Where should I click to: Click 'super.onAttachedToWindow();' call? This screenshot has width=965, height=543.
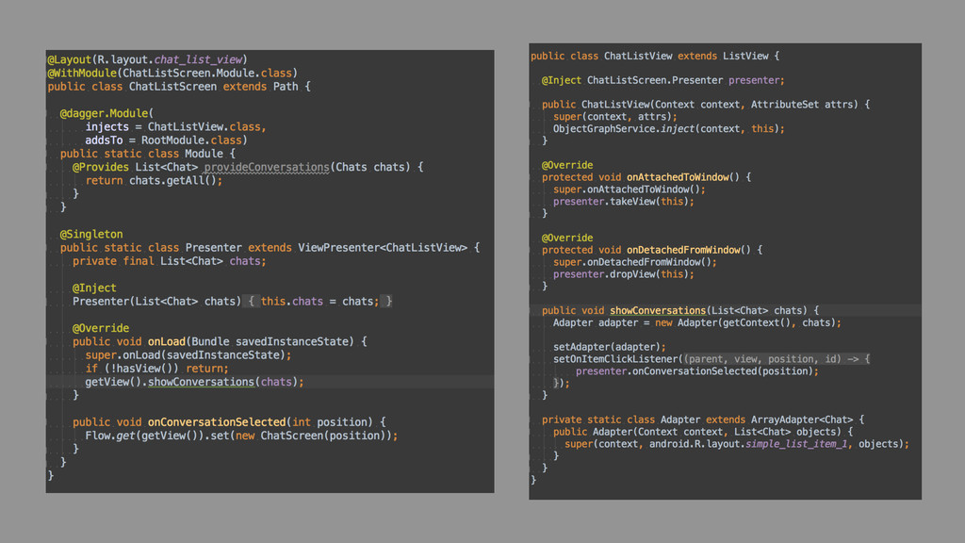(x=629, y=189)
